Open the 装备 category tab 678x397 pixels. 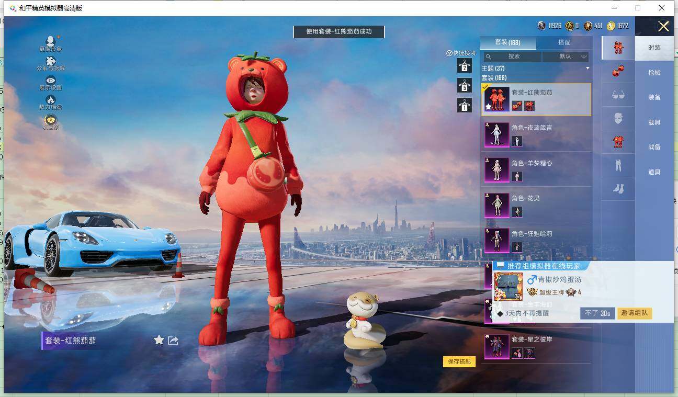(x=654, y=97)
